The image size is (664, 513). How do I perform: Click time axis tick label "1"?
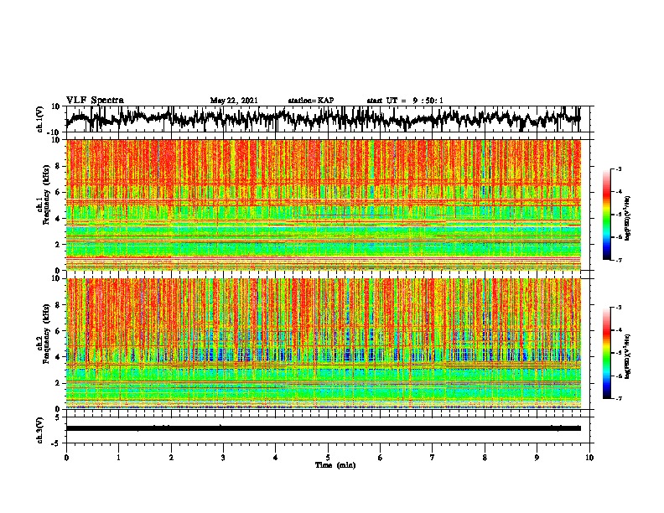(x=118, y=458)
